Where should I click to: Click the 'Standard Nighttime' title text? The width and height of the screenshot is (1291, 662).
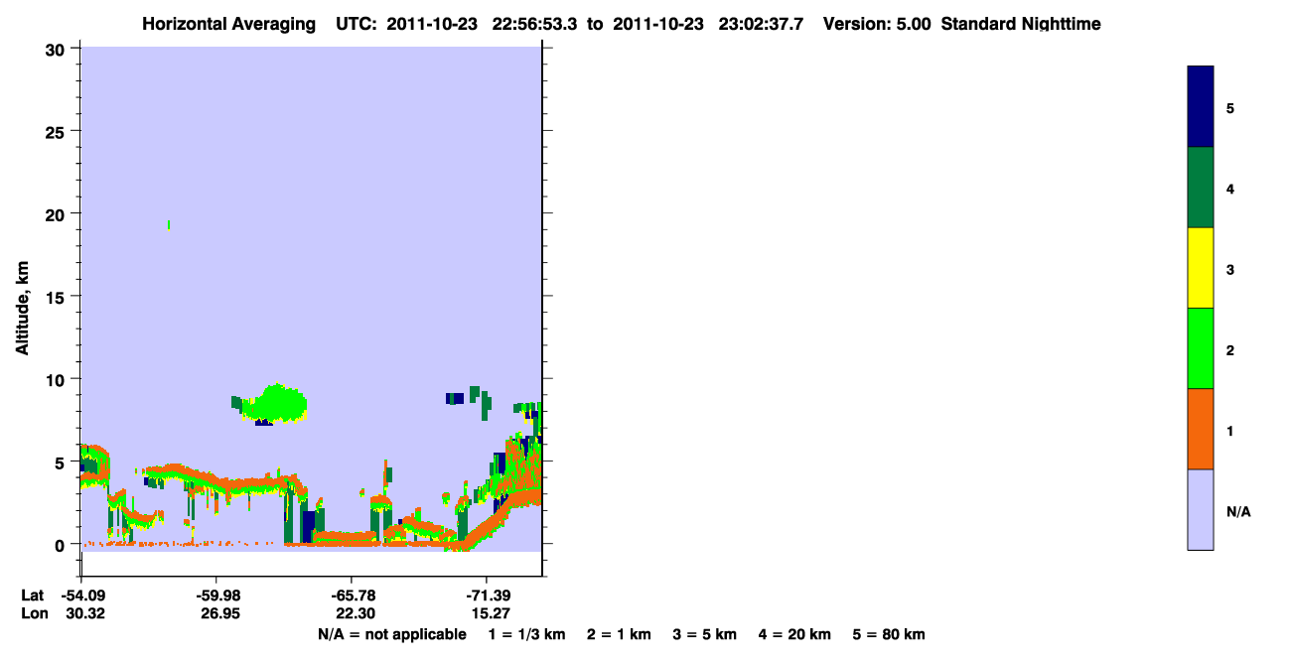point(1021,24)
